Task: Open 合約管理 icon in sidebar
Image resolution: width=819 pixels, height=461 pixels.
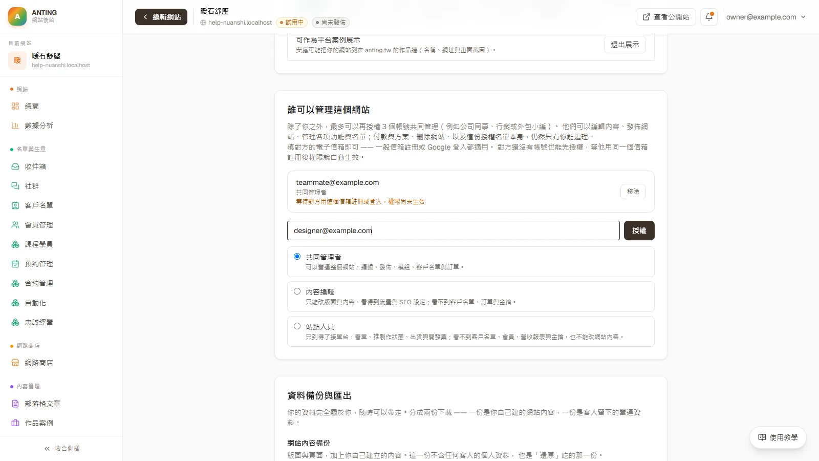Action: pyautogui.click(x=15, y=283)
